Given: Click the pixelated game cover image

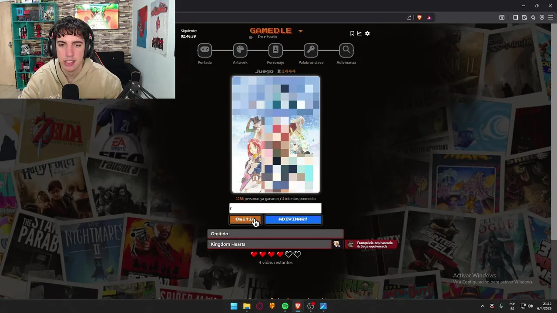Looking at the screenshot, I should click(x=276, y=134).
